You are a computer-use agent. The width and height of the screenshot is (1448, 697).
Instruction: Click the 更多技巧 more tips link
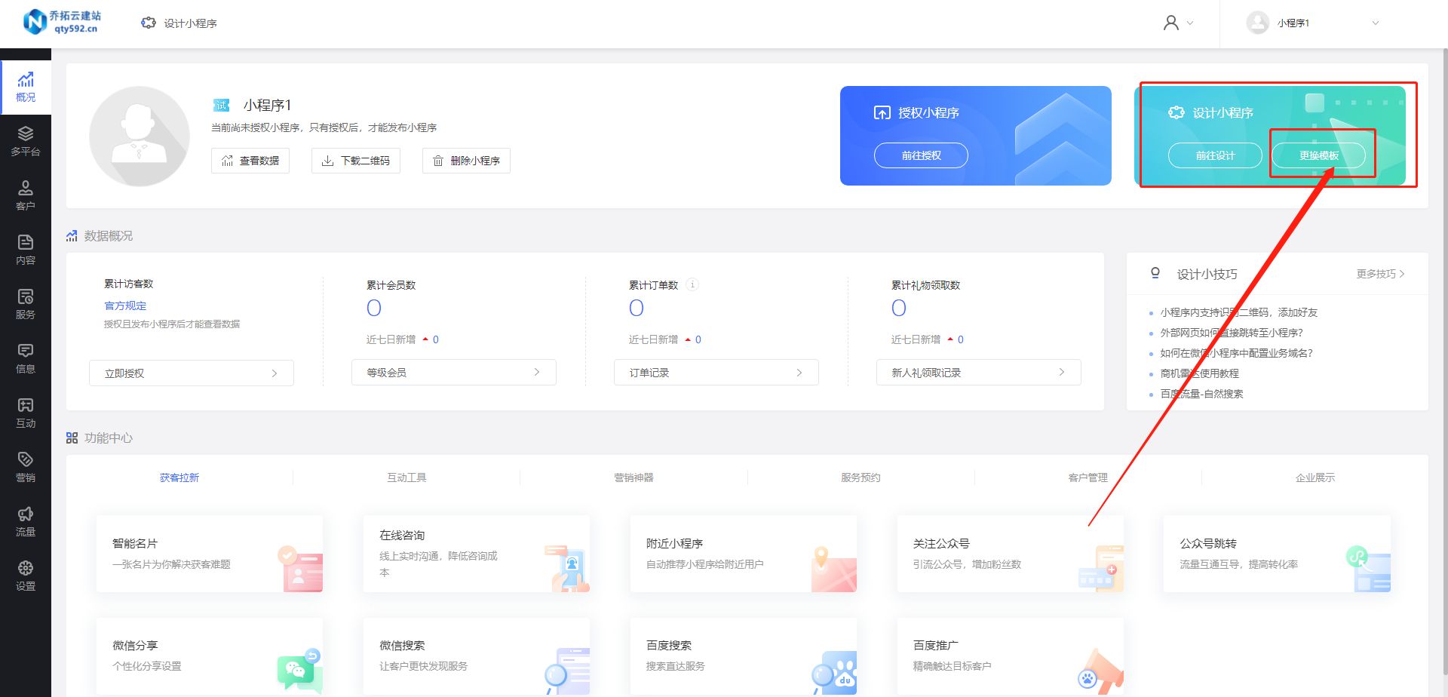coord(1377,274)
